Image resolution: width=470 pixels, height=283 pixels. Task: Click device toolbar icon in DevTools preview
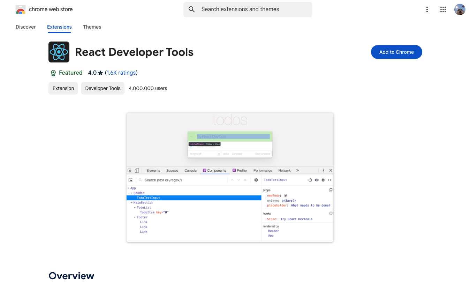(137, 171)
